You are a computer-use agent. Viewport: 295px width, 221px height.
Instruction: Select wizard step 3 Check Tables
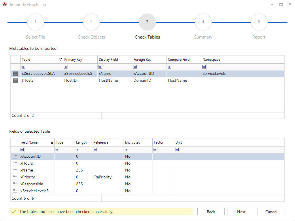147,22
